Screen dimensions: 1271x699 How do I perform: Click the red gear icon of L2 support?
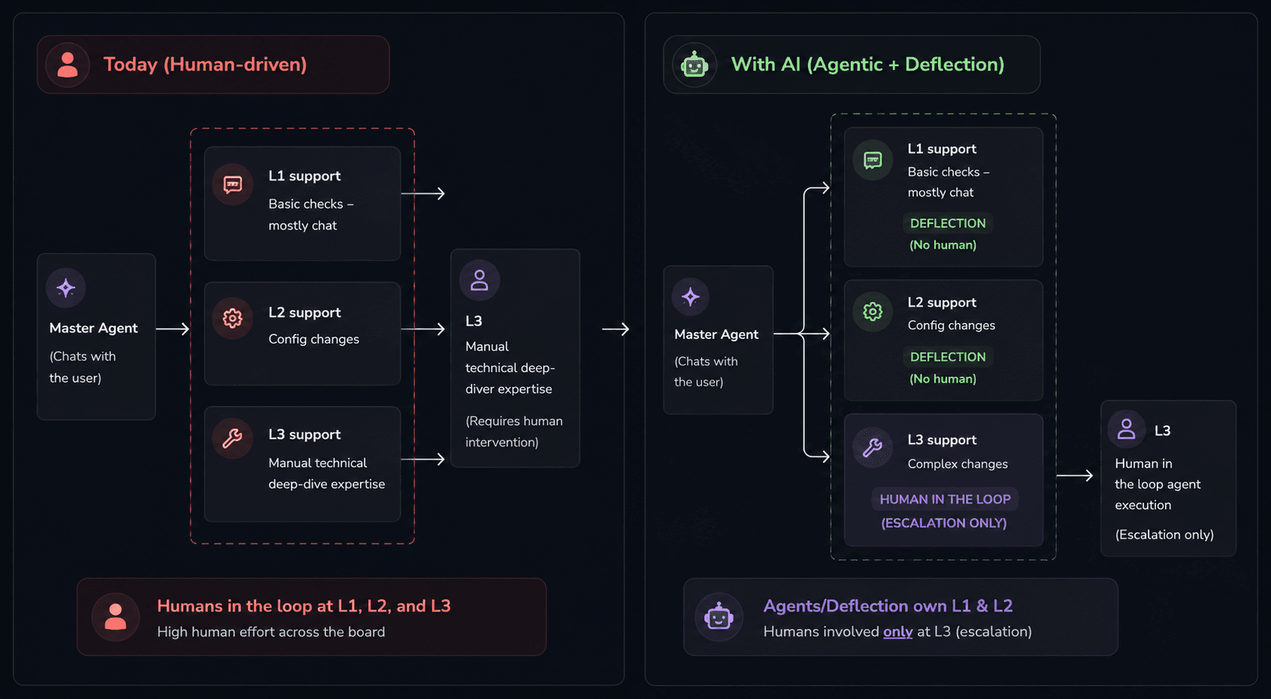(x=233, y=319)
